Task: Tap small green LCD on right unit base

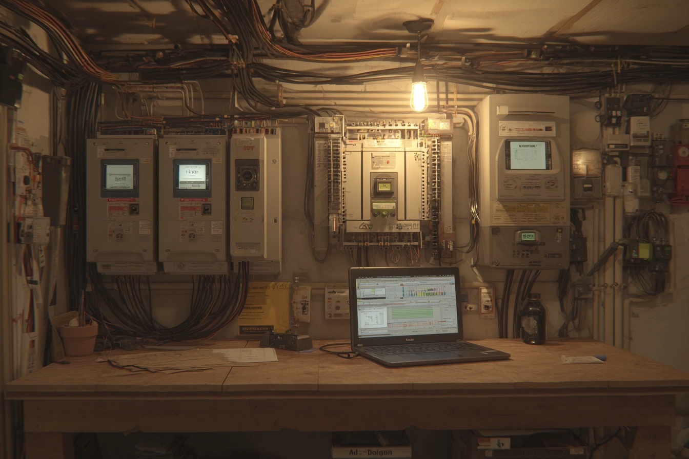Action: (x=528, y=236)
